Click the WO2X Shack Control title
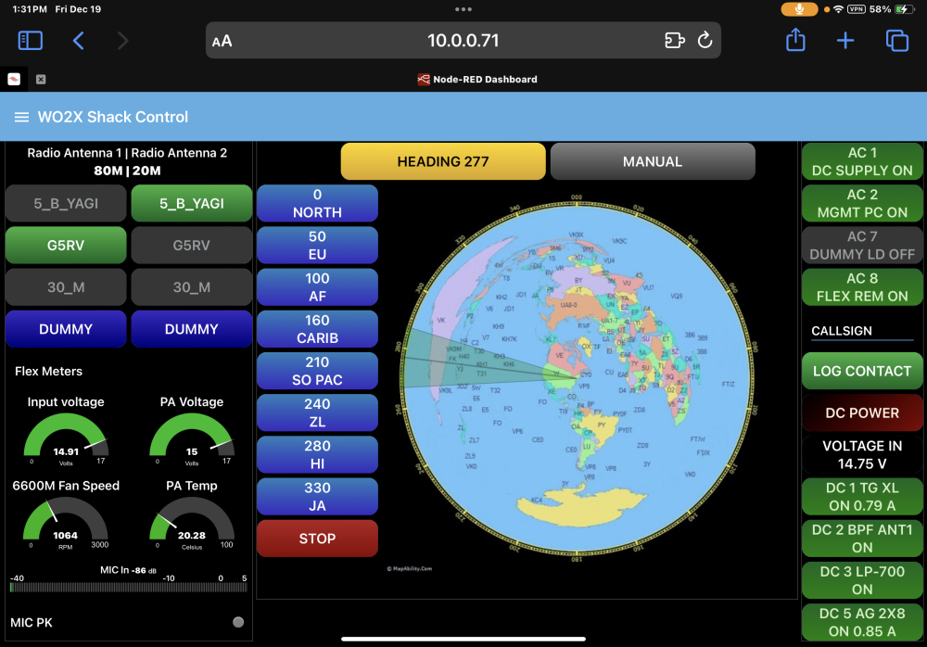Viewport: 927px width, 647px height. click(113, 117)
